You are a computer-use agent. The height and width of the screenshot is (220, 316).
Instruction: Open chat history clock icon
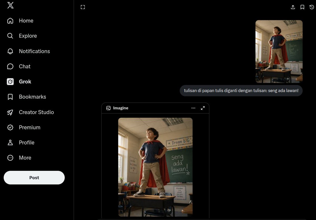(312, 7)
